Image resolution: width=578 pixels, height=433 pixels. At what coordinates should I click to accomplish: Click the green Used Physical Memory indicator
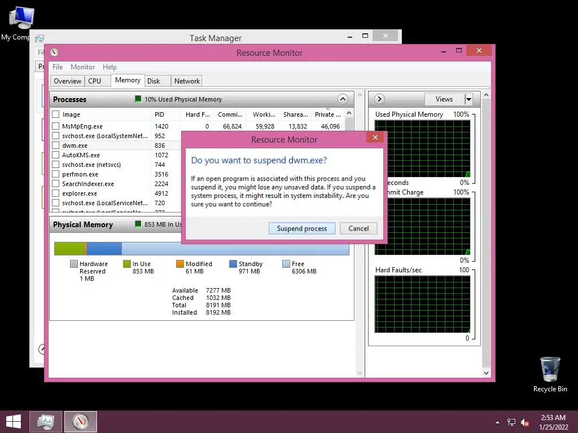click(138, 99)
